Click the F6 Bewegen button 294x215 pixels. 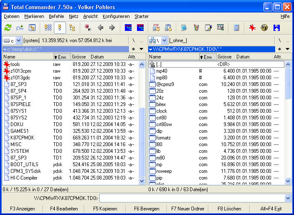(147, 209)
